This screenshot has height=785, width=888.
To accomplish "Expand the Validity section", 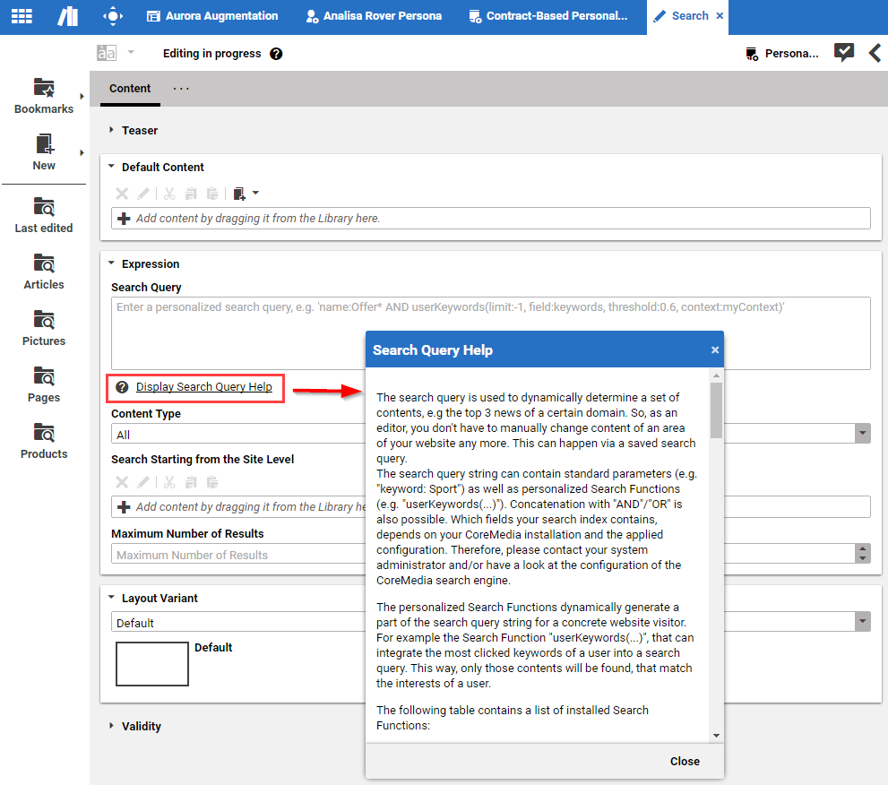I will [112, 726].
